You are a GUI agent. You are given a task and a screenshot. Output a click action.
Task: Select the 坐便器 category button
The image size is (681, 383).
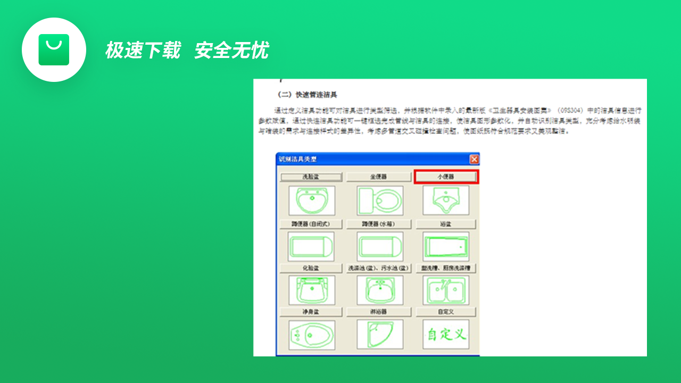coord(380,176)
